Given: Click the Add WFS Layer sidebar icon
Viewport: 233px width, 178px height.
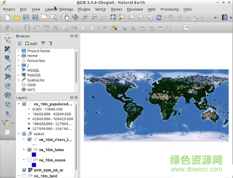Looking at the screenshot, I should tap(7, 105).
